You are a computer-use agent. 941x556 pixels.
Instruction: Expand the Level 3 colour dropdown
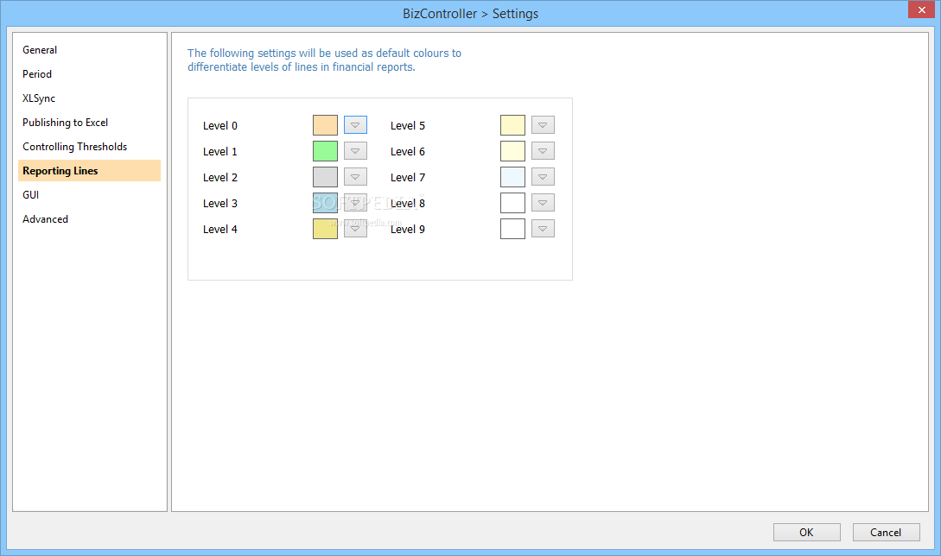(355, 202)
